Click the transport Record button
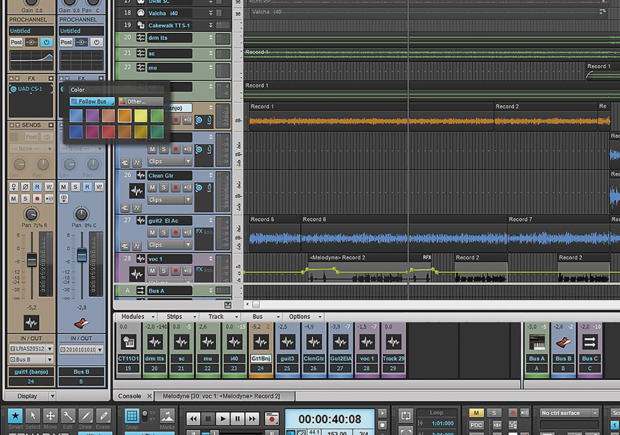 tap(272, 418)
